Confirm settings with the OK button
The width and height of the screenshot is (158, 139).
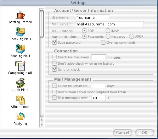click(x=145, y=132)
